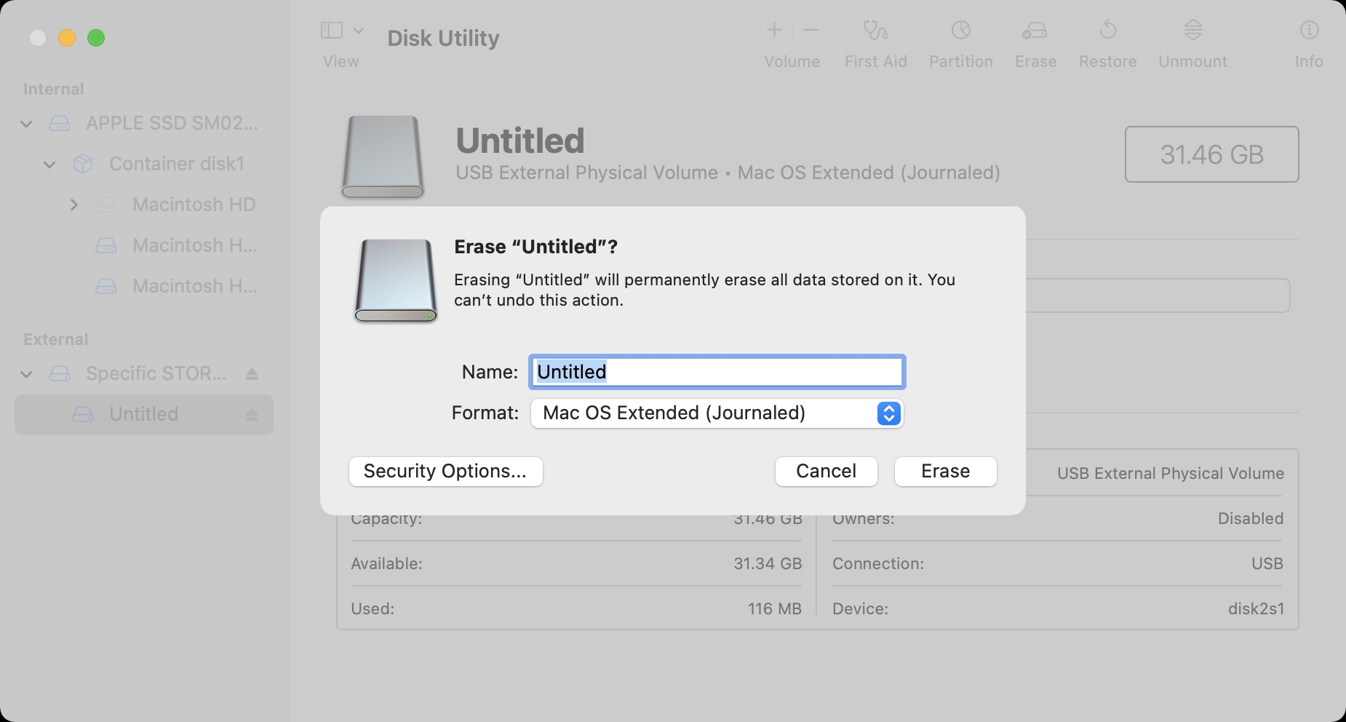Select the Restore arrow icon

coord(1107,30)
